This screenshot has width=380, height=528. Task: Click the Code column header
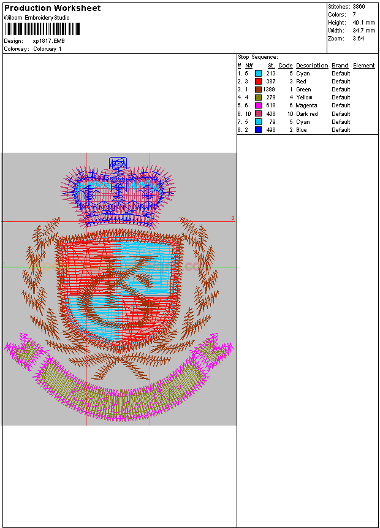(x=285, y=66)
